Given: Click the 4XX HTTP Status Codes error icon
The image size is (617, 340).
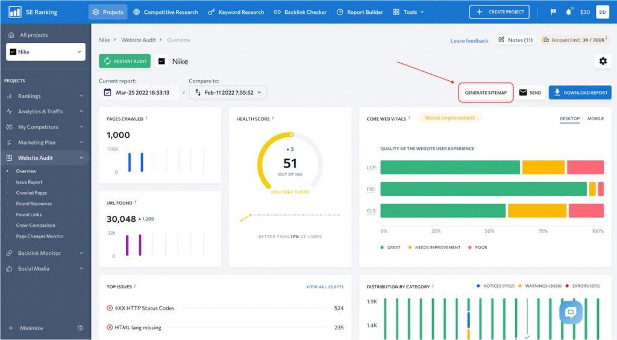Looking at the screenshot, I should point(110,308).
